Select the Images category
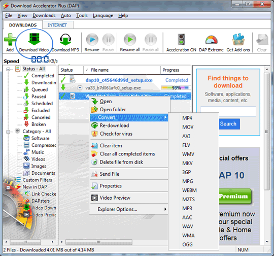 pos(39,166)
